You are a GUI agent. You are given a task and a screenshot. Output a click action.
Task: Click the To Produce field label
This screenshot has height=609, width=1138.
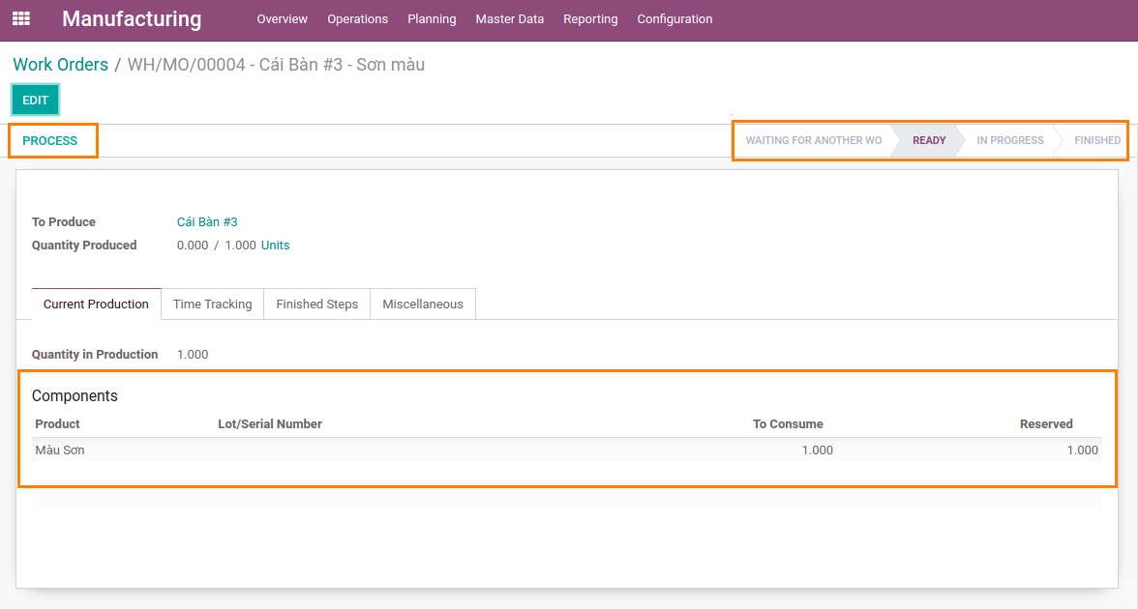pos(64,222)
